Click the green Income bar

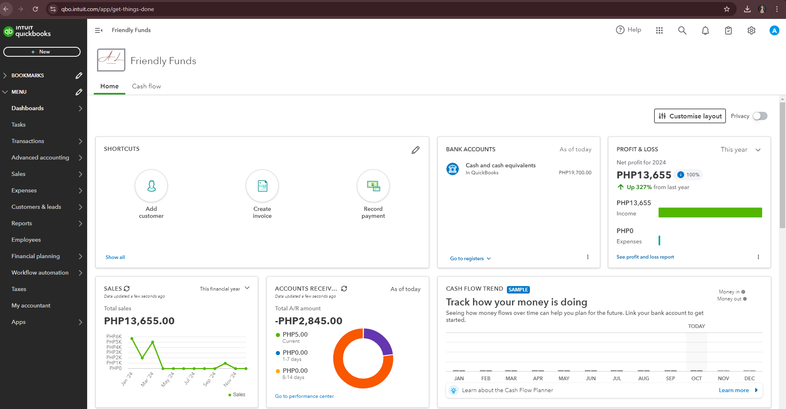(x=710, y=213)
